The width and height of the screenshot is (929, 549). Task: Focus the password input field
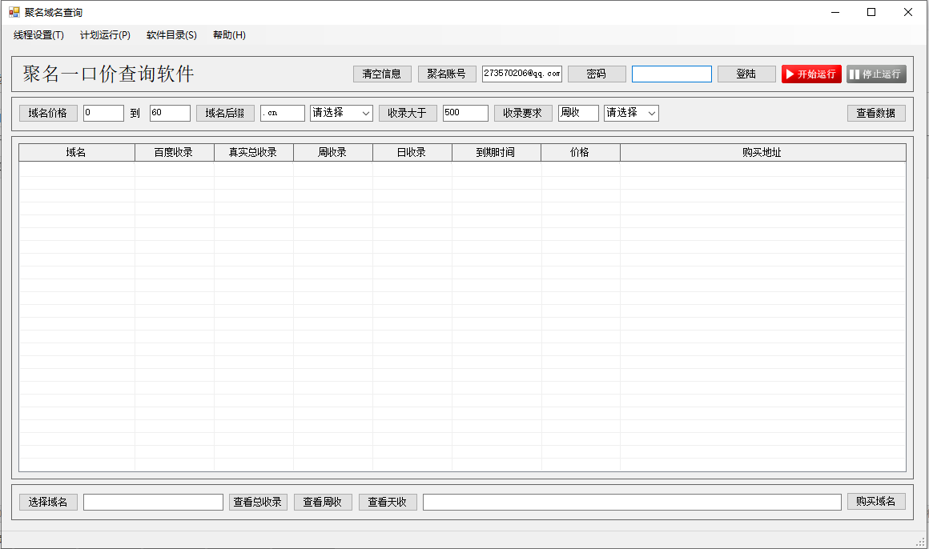671,74
